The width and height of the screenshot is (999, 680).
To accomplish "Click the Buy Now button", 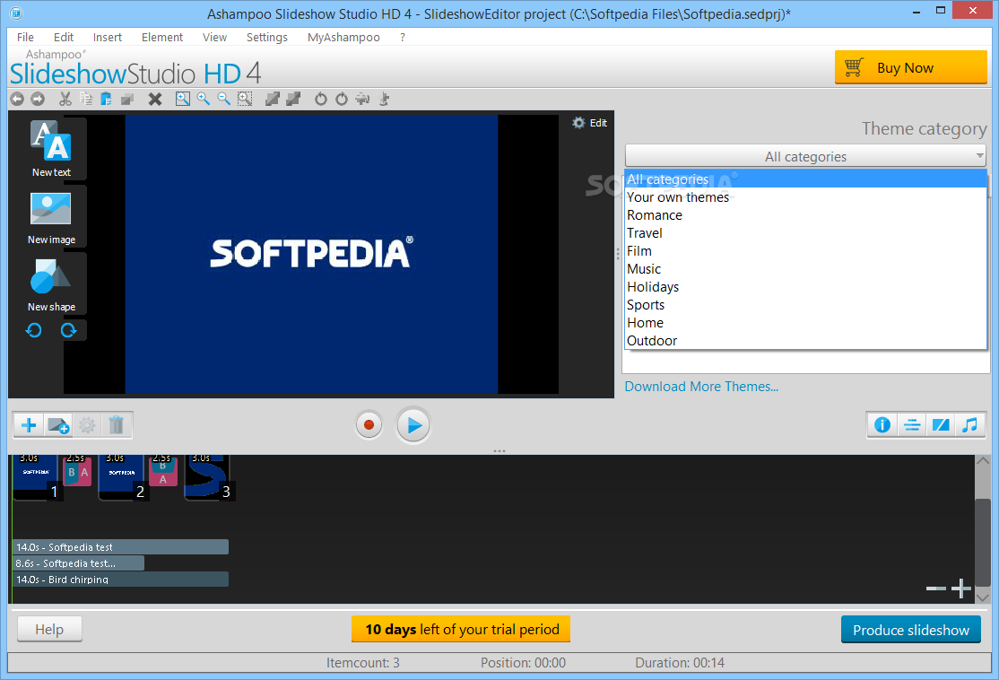I will coord(910,67).
